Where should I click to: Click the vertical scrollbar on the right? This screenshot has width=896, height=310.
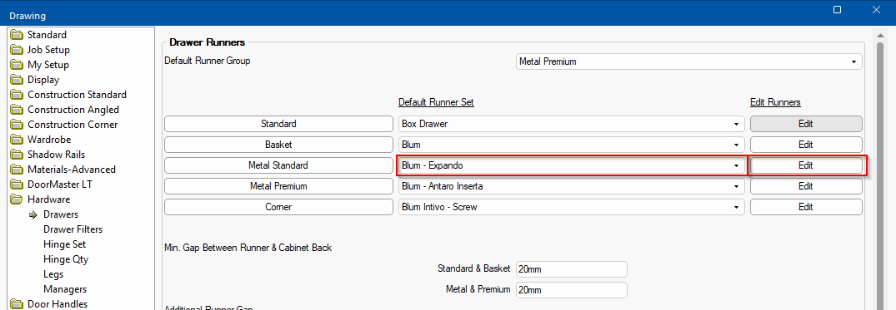(x=880, y=171)
